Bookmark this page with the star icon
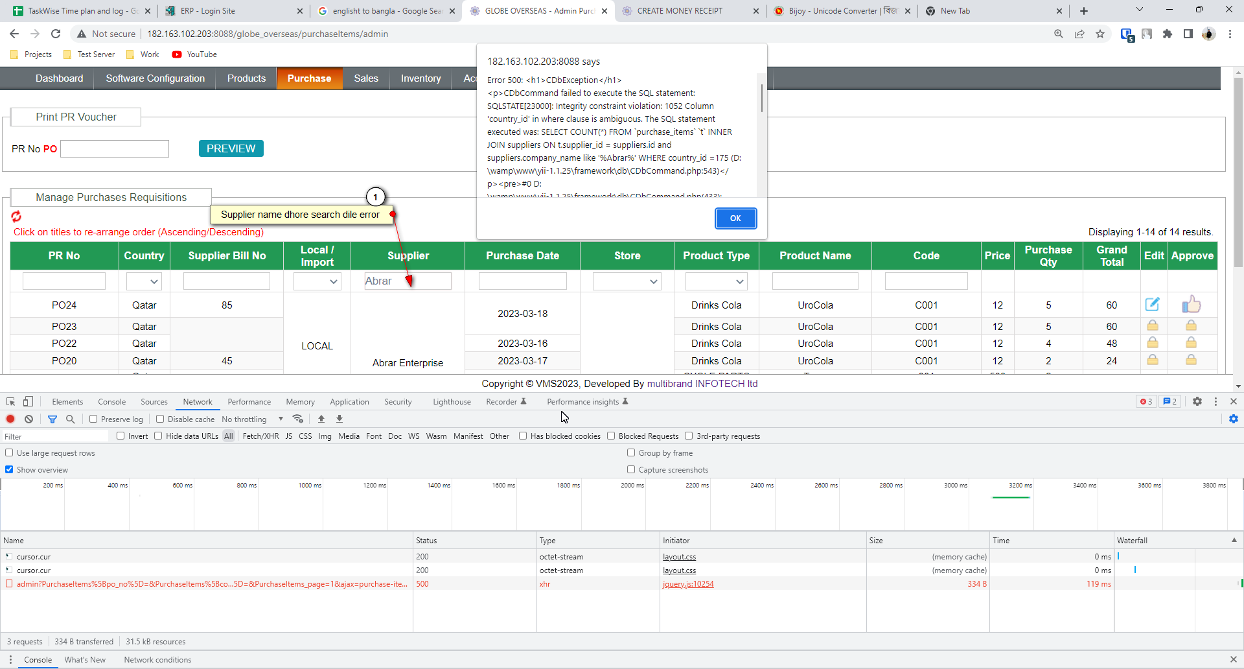This screenshot has width=1244, height=669. tap(1100, 34)
